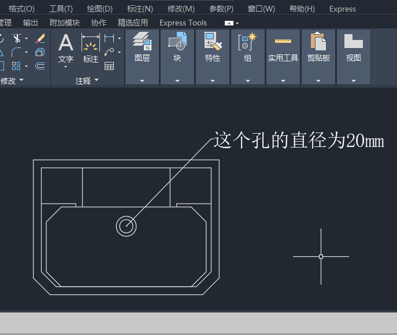Expand the dropdown arrow under 文字
The height and width of the screenshot is (335, 397).
(x=66, y=67)
